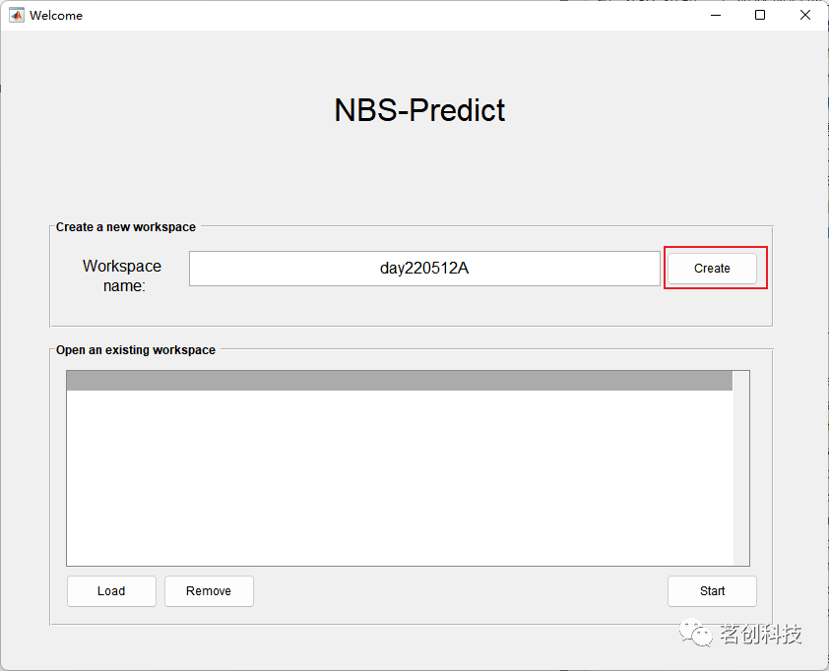Maximize the Welcome window
Screen dimensions: 829x671
tap(760, 15)
